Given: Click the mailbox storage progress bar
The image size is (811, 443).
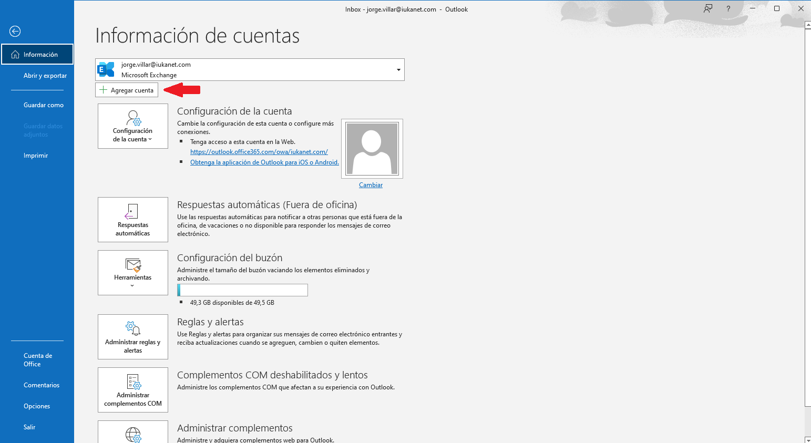Looking at the screenshot, I should click(x=242, y=290).
